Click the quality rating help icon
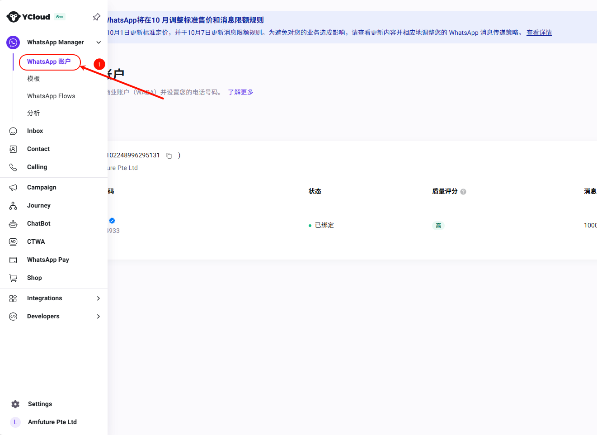This screenshot has height=435, width=597. (463, 192)
